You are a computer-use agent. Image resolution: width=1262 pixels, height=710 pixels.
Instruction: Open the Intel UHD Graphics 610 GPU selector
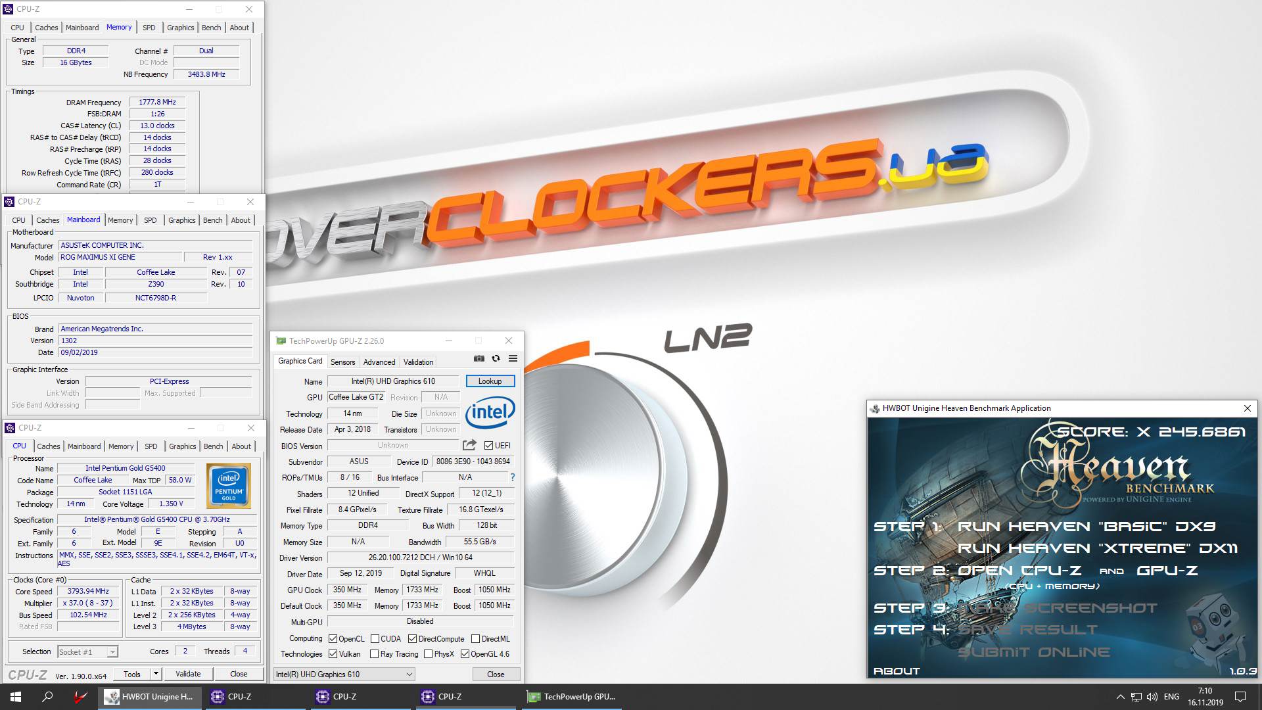[344, 674]
